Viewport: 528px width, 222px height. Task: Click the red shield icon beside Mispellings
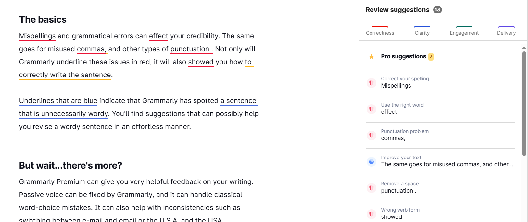pos(371,83)
